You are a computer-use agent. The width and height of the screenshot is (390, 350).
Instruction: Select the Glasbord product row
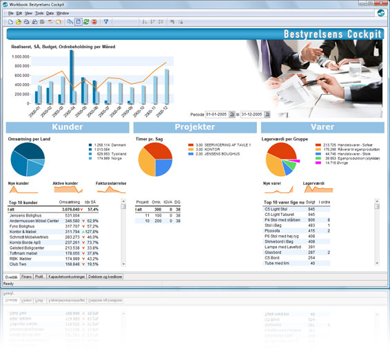(x=296, y=252)
